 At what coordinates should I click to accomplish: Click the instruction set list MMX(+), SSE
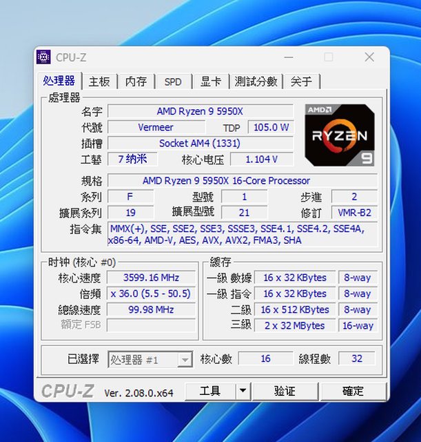click(x=243, y=234)
